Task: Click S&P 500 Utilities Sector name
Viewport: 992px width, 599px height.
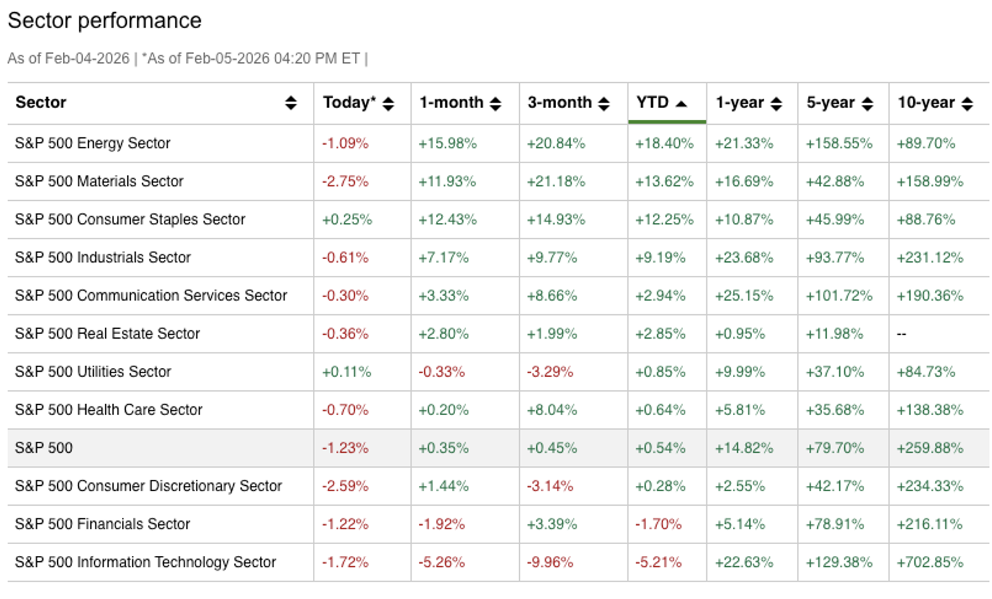Action: [93, 372]
